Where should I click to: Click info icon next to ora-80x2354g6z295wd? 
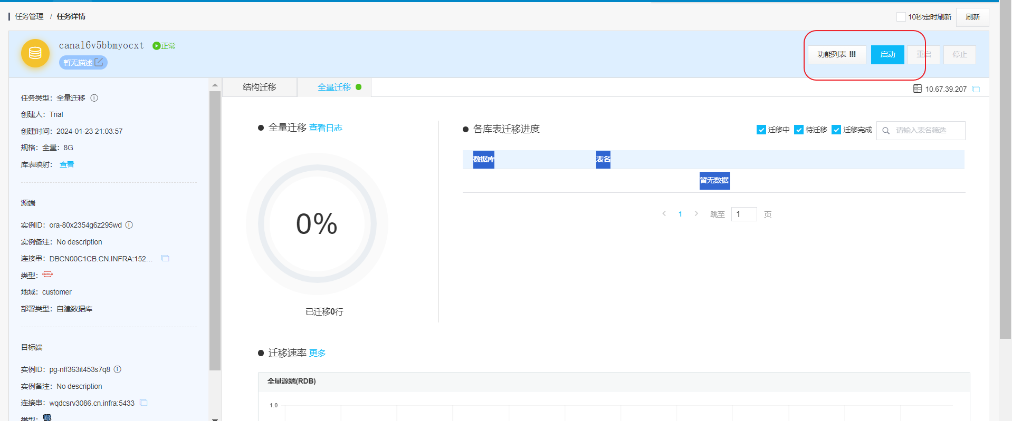[129, 225]
